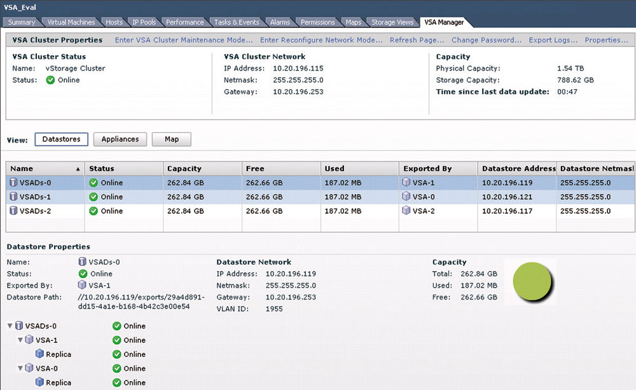Click the Replica icon under VSA-0
This screenshot has height=390, width=636.
39,382
